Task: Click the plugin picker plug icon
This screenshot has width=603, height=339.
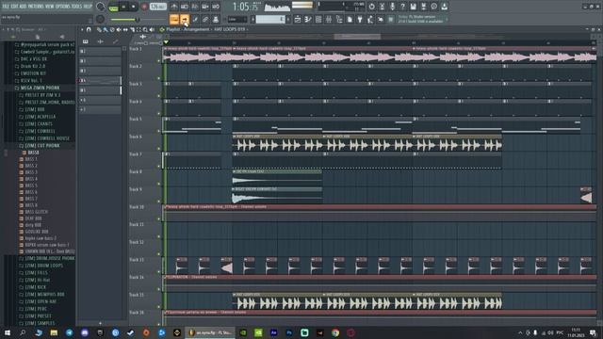Action: tap(360, 19)
